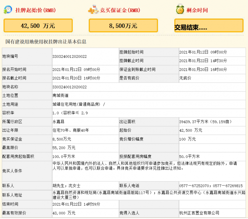Click the 竞得入选人 value 杭州正言置业有限公司
248x219 pixels.
pos(199,213)
